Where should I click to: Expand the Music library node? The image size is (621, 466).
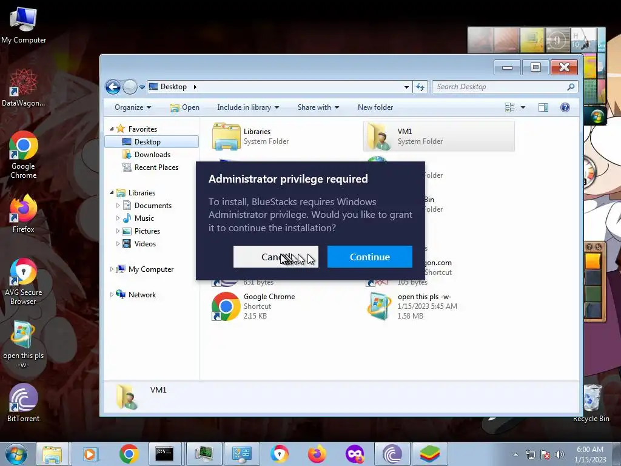(x=118, y=218)
